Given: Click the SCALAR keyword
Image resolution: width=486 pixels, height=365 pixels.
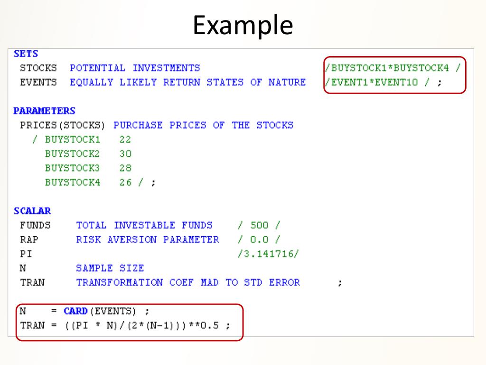Looking at the screenshot, I should pos(32,211).
